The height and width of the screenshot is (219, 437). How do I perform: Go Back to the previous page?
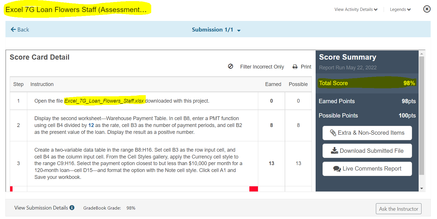pos(20,30)
